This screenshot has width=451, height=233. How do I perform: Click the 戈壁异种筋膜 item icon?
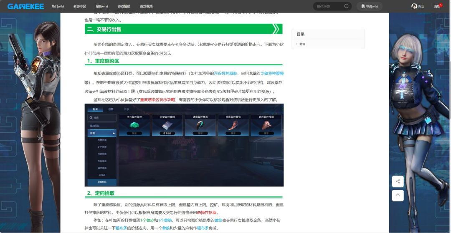click(167, 125)
